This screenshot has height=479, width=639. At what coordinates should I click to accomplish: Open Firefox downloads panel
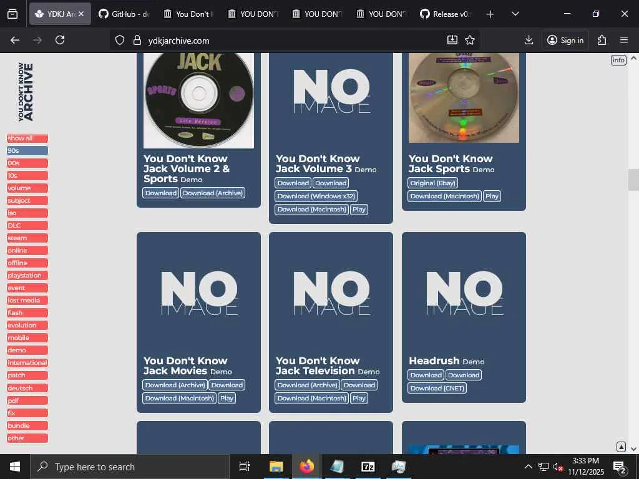coord(529,40)
